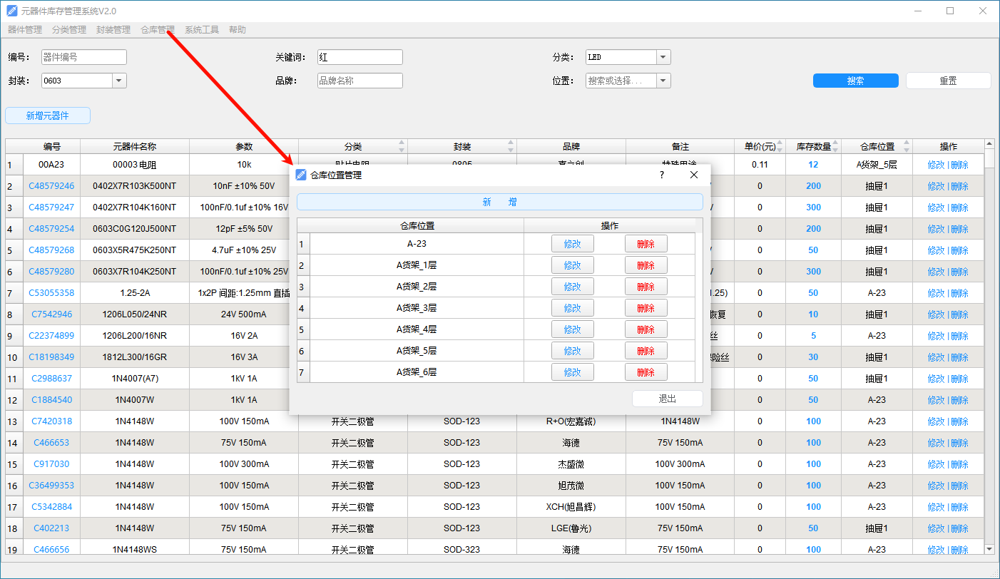Sort by the 分类 column sort arrows
Image resolution: width=1000 pixels, height=579 pixels.
pos(402,146)
